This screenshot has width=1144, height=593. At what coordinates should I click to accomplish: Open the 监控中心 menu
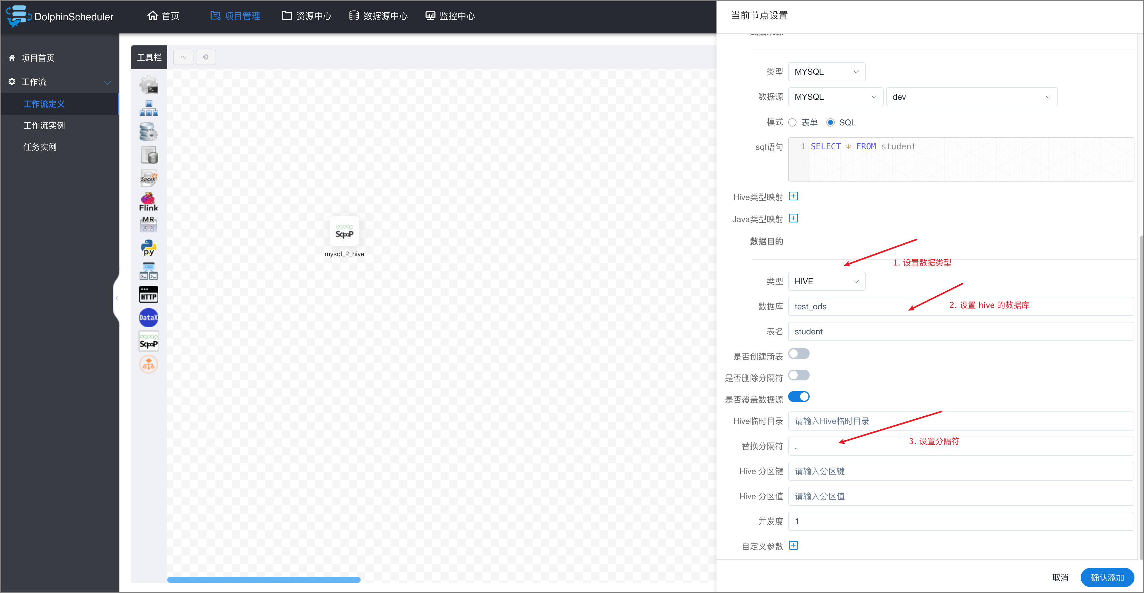point(449,16)
